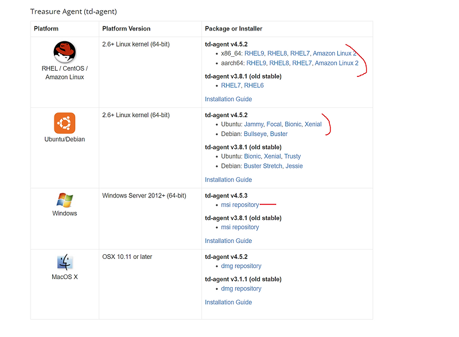This screenshot has width=459, height=337.
Task: Click the RHEL6 link under v3.8.1
Action: [x=254, y=86]
